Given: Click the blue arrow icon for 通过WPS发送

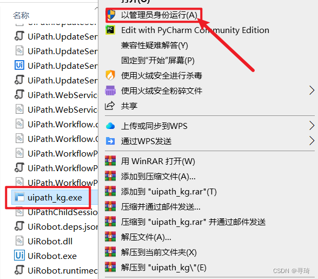Looking at the screenshot, I should 110,141.
